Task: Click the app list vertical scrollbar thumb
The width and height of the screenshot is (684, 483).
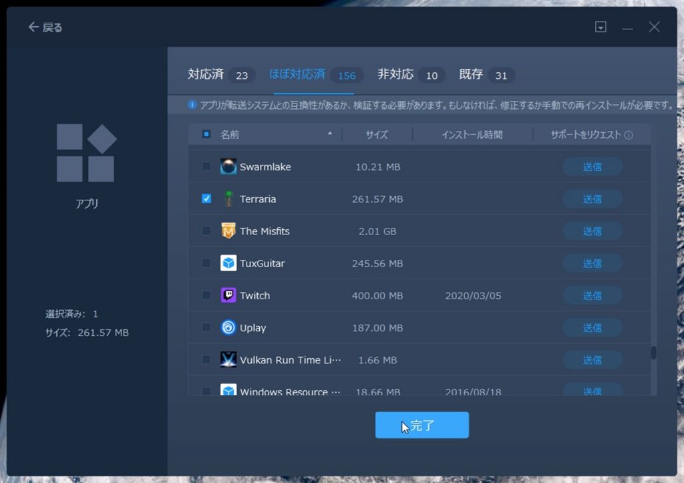Action: pyautogui.click(x=653, y=352)
